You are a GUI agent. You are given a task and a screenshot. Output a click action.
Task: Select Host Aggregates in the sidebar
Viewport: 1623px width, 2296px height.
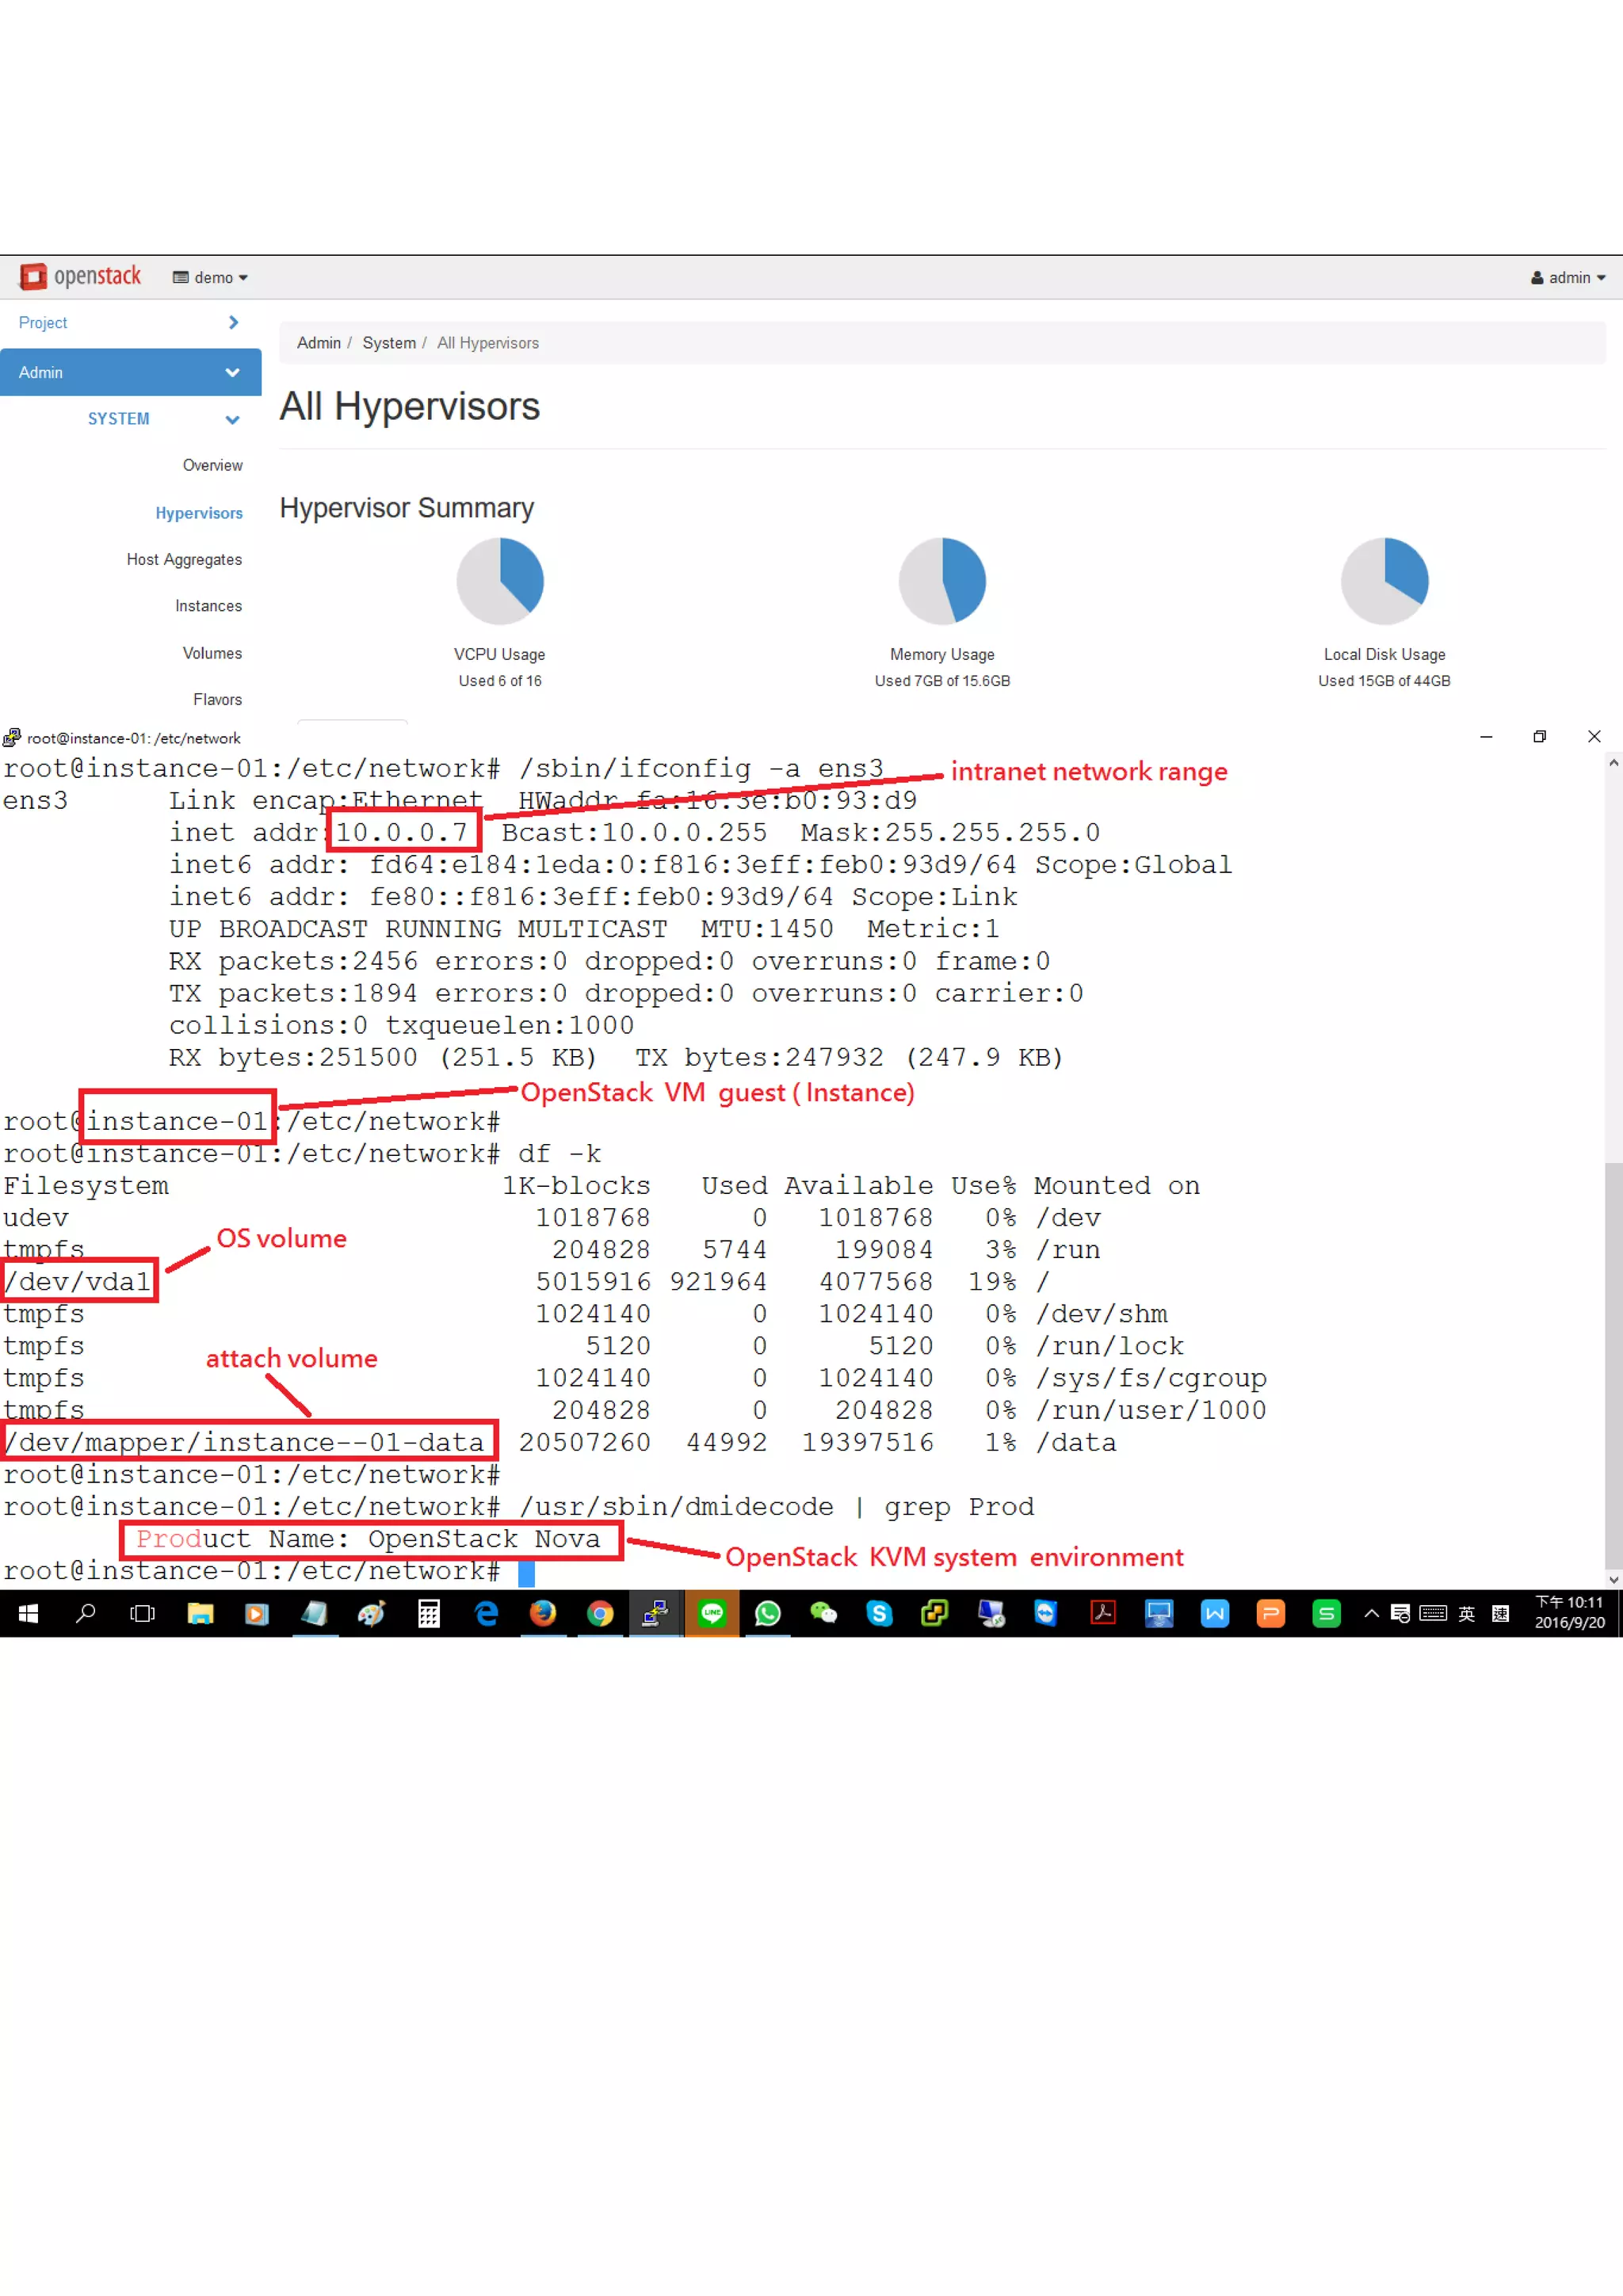tap(184, 560)
